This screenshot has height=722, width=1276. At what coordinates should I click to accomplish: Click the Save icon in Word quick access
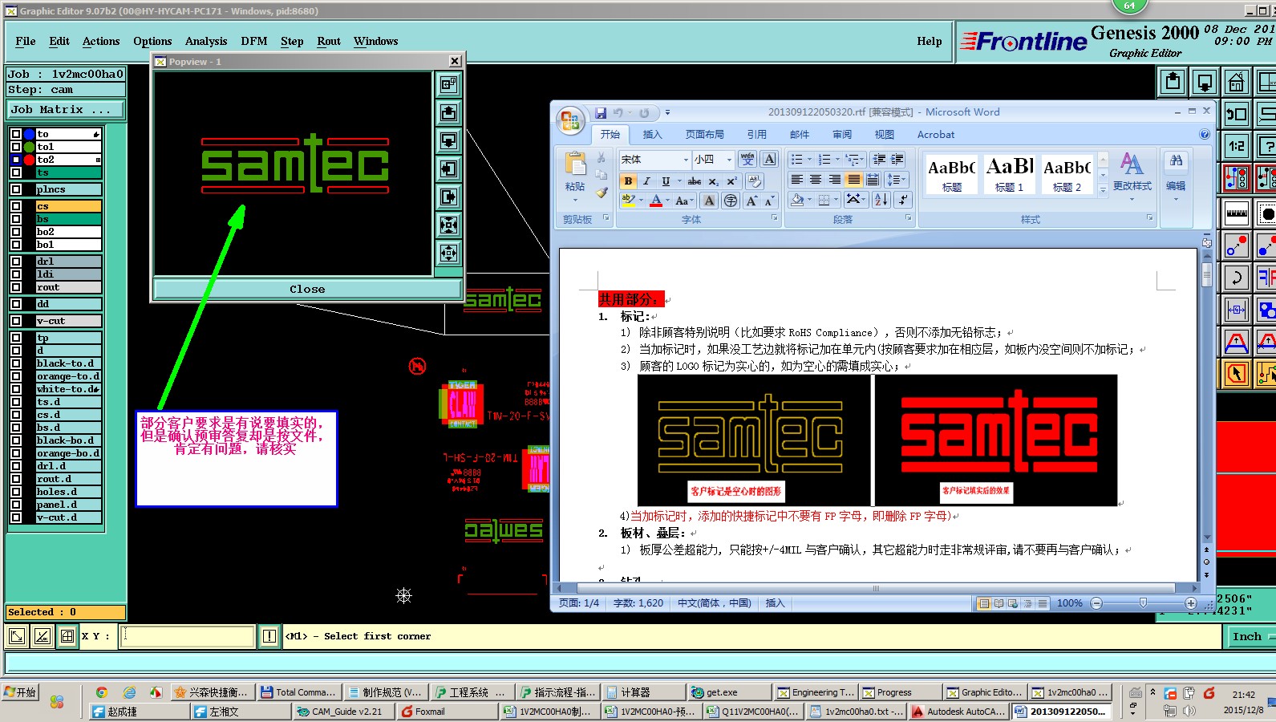[600, 113]
